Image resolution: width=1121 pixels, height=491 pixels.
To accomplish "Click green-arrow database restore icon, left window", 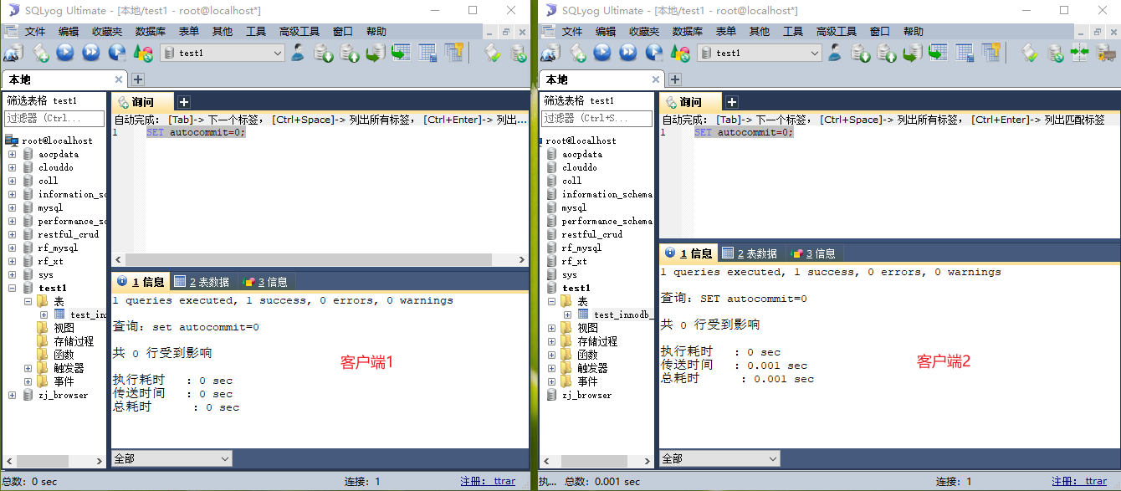I will 376,53.
